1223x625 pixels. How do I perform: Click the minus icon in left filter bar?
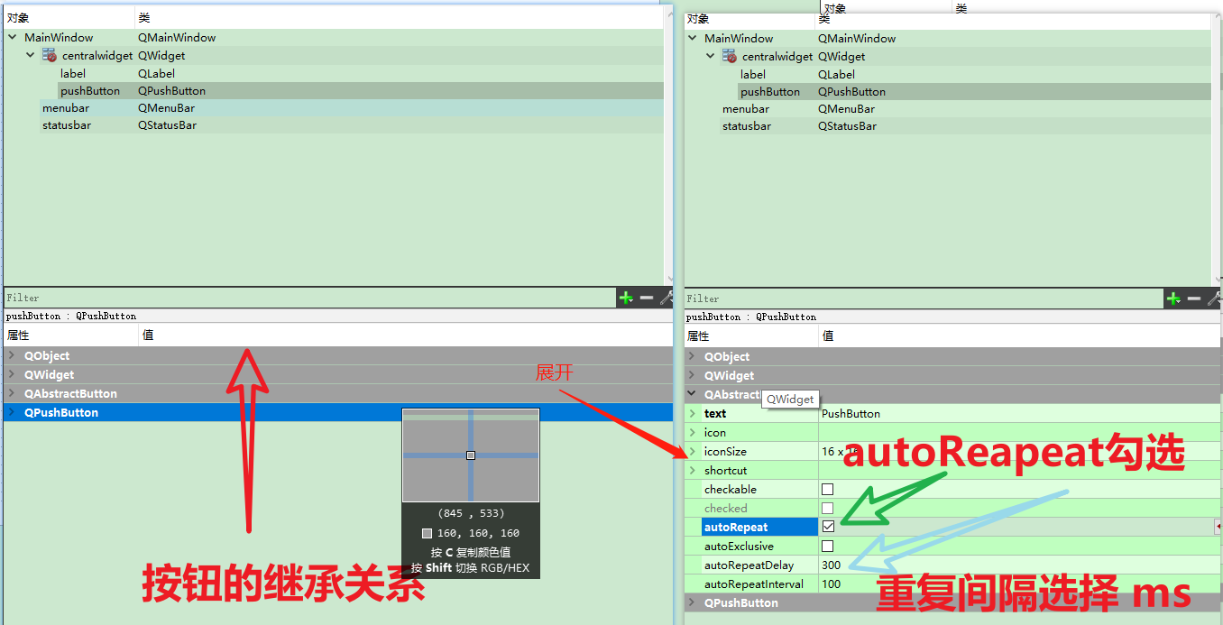[x=645, y=298]
